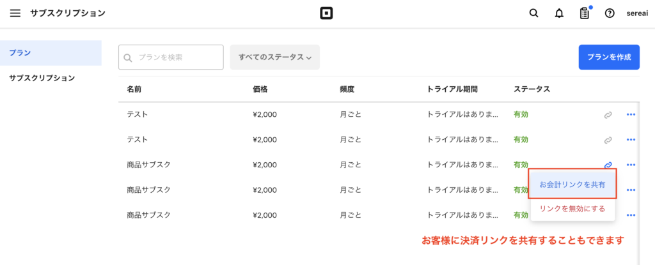Open the sereai account menu
The height and width of the screenshot is (265, 655).
pyautogui.click(x=636, y=13)
